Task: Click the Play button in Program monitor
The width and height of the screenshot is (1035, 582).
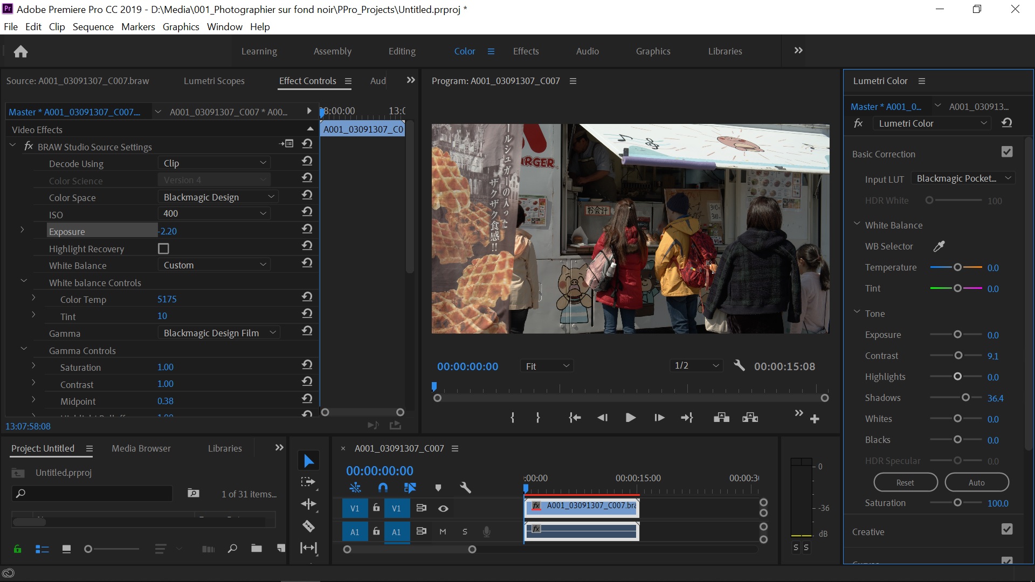Action: (630, 417)
